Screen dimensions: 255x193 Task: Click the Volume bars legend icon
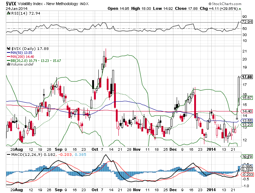pyautogui.click(x=8, y=64)
